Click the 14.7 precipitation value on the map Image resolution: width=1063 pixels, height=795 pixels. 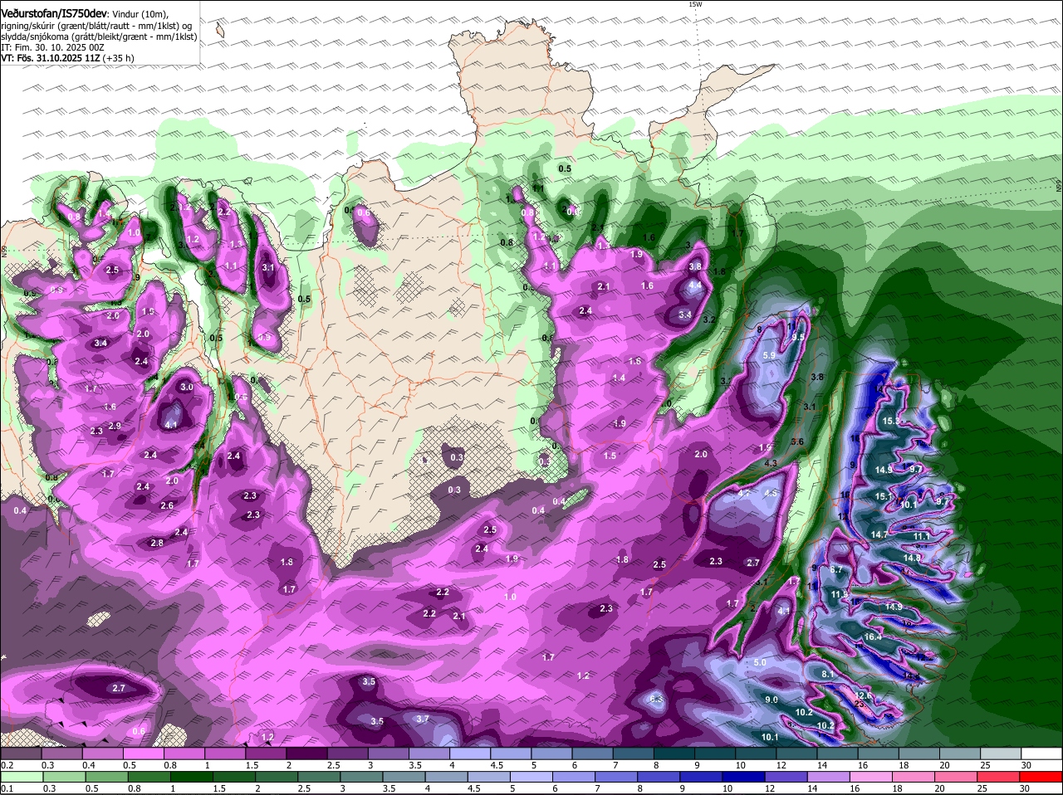(x=879, y=534)
